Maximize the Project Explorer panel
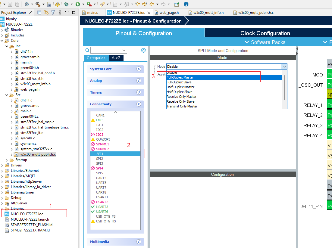Viewport: 332px width, 248px height. (74, 12)
